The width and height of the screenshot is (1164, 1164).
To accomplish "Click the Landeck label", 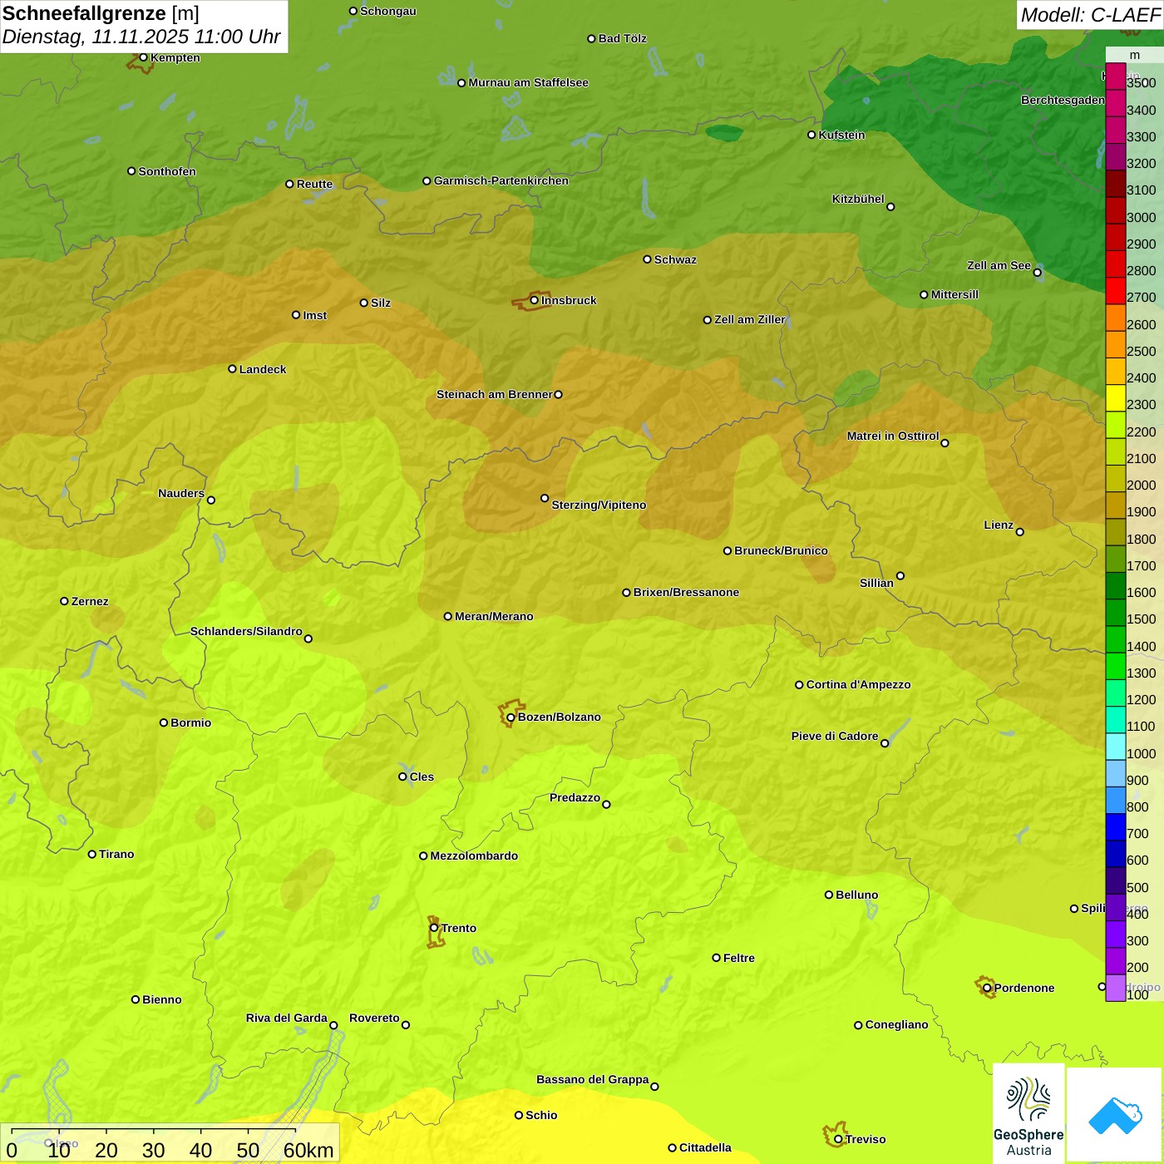I will (263, 369).
